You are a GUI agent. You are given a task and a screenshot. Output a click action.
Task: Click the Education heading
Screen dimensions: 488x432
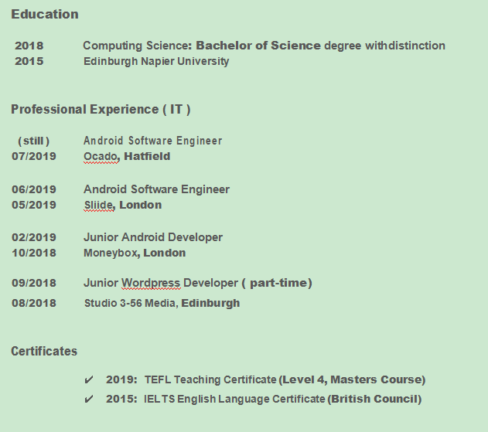[x=45, y=15]
